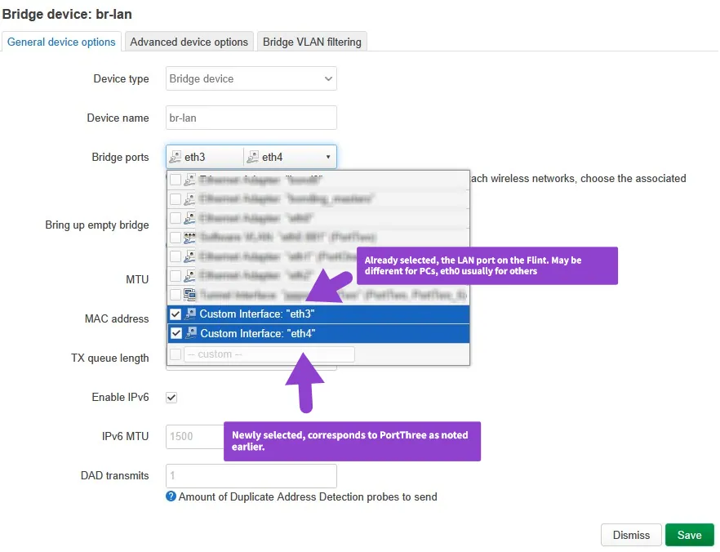
Task: Open the Device type dropdown
Action: [251, 78]
